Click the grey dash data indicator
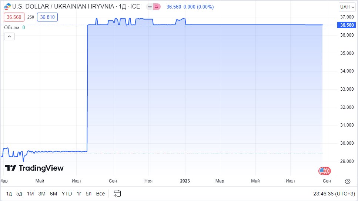 pos(150,7)
